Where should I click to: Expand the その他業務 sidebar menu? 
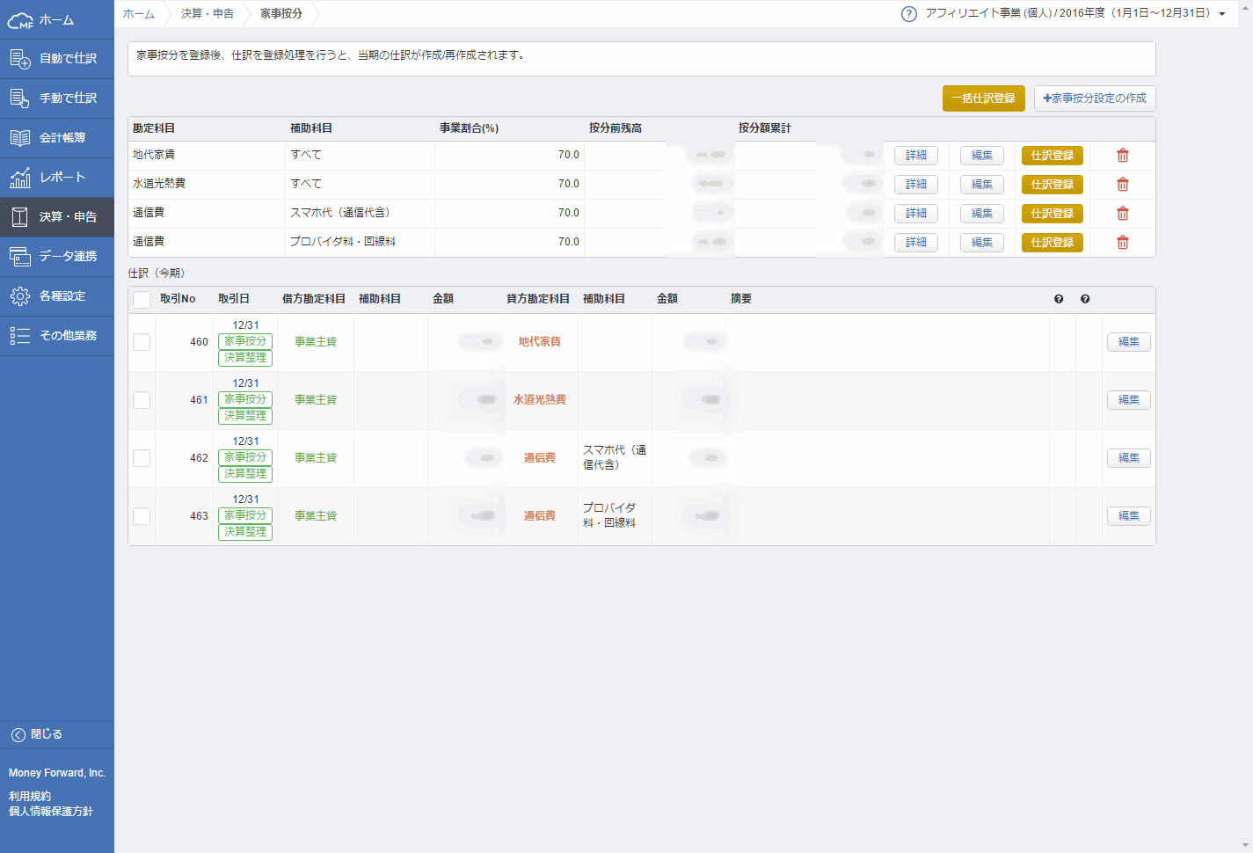coord(57,336)
